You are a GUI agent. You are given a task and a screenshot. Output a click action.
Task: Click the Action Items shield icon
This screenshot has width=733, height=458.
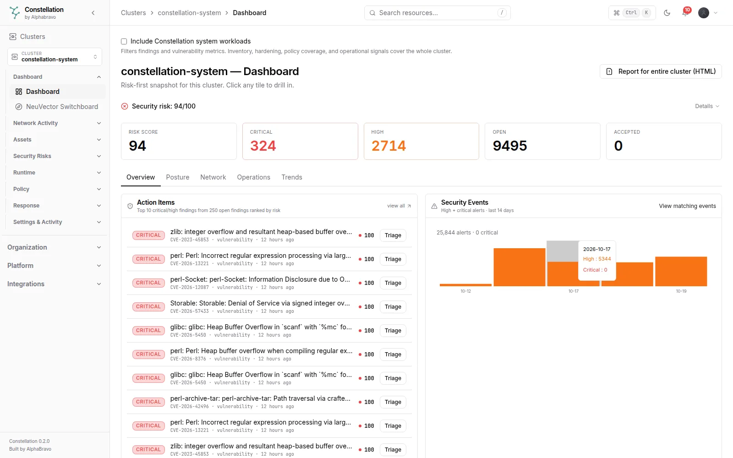130,206
